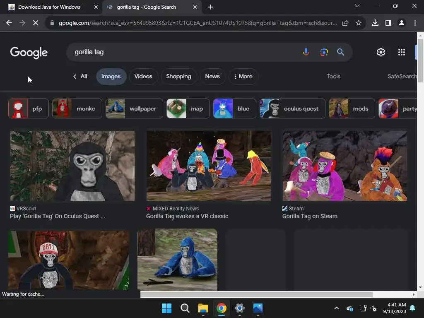Open the gorilla with DAY1 cap image
This screenshot has height=318, width=424.
[x=69, y=260]
